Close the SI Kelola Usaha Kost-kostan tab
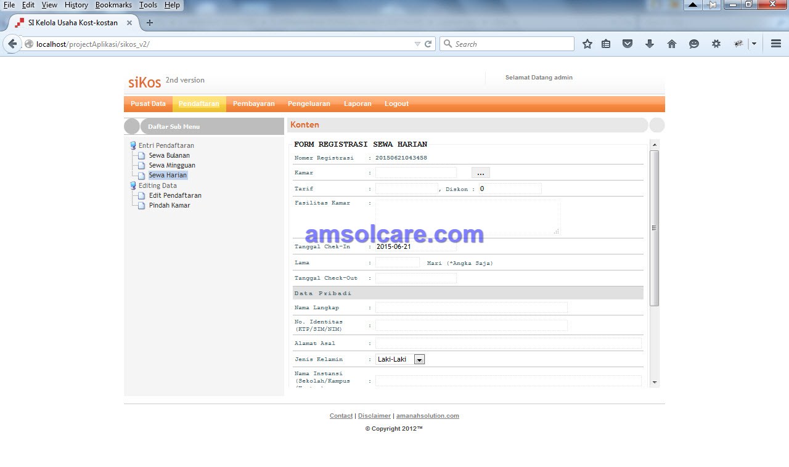The width and height of the screenshot is (789, 467). tap(129, 23)
